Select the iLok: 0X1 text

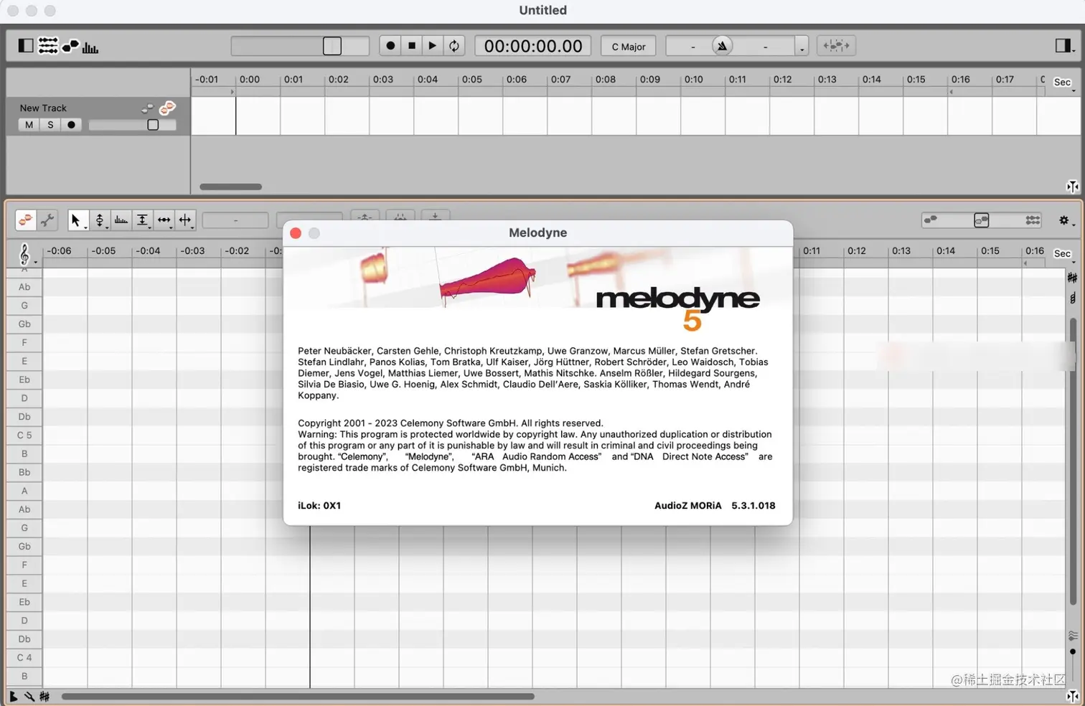pos(319,505)
